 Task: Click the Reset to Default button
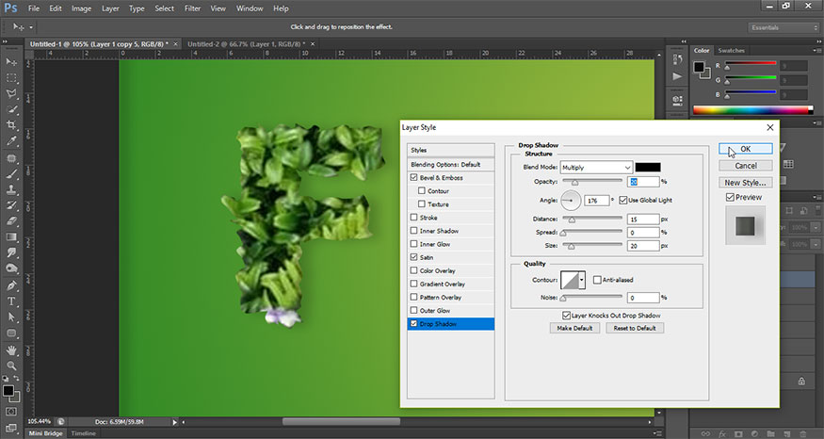point(634,328)
